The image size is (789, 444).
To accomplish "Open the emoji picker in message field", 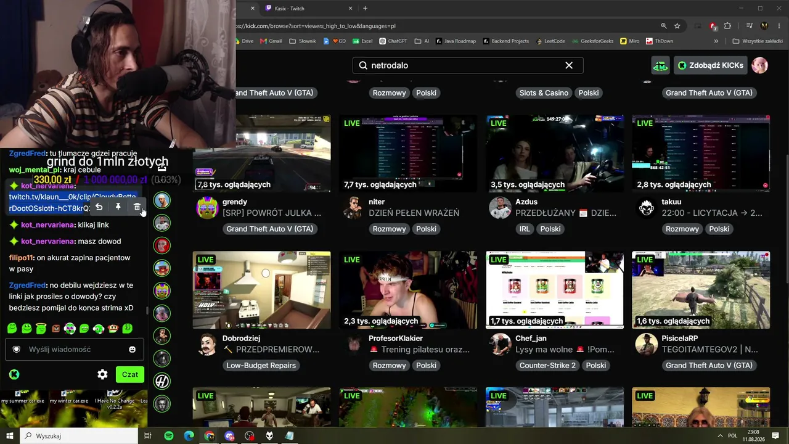I will coord(132,350).
